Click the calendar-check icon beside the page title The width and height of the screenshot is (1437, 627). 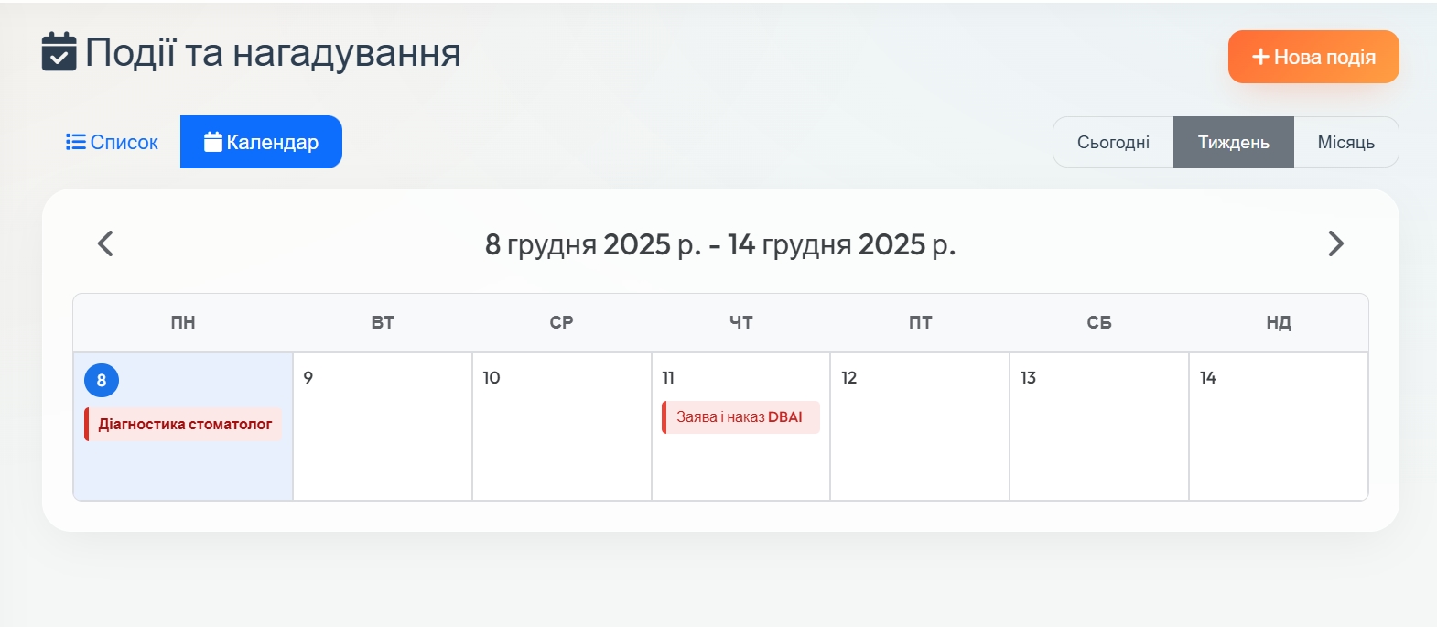point(59,52)
